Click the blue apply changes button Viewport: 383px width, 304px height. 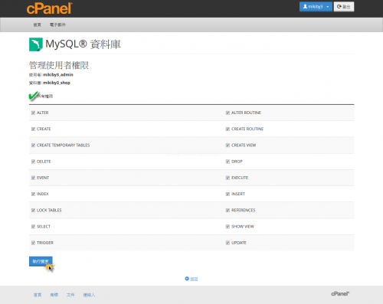(x=41, y=261)
